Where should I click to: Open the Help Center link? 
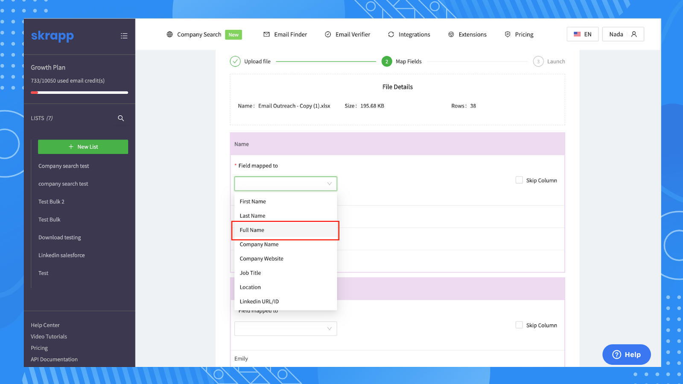(x=45, y=325)
